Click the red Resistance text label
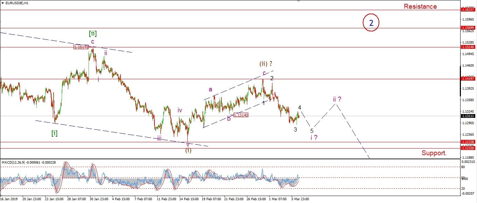 tap(420, 6)
